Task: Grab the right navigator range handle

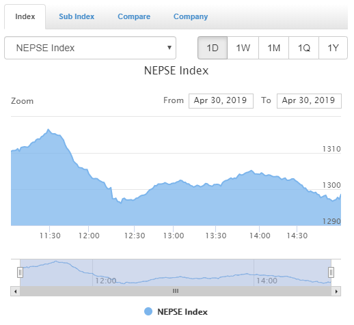Action: pyautogui.click(x=331, y=272)
